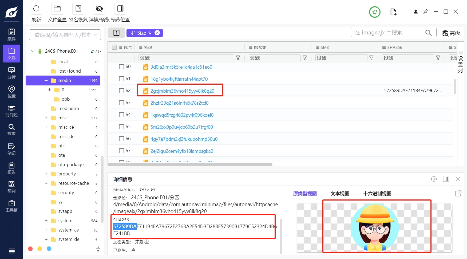This screenshot has width=467, height=259.
Task: Click filter funnel for 名称 column
Action: click(238, 58)
